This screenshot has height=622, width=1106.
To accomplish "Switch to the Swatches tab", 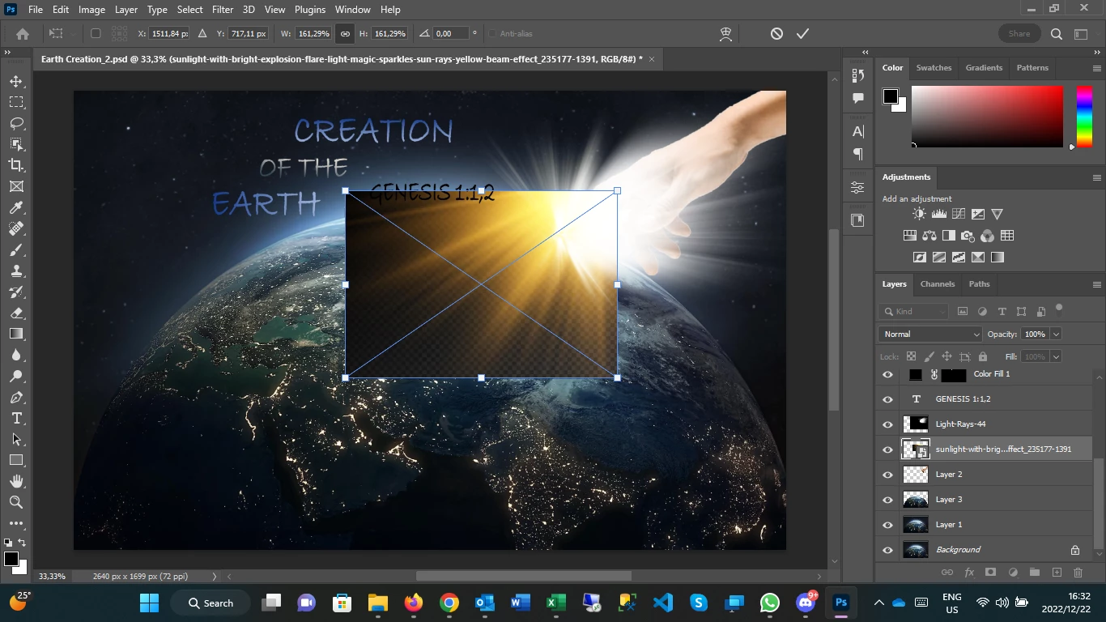I will coord(934,68).
